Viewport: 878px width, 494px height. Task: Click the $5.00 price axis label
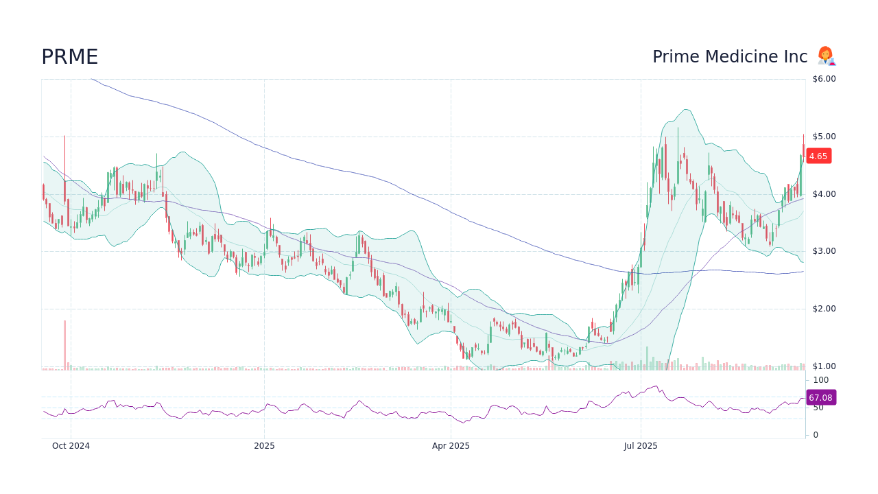pyautogui.click(x=822, y=136)
